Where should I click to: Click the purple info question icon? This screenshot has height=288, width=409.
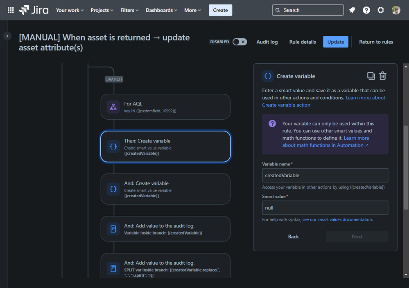pos(272,124)
